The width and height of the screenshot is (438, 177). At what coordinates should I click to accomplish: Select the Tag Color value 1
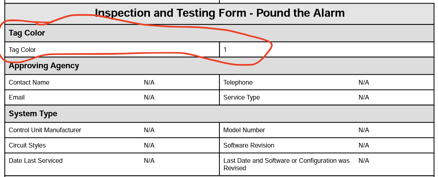[x=225, y=50]
